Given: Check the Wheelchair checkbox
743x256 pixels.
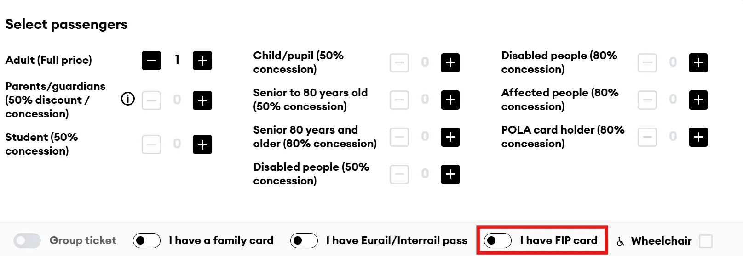Looking at the screenshot, I should [705, 241].
